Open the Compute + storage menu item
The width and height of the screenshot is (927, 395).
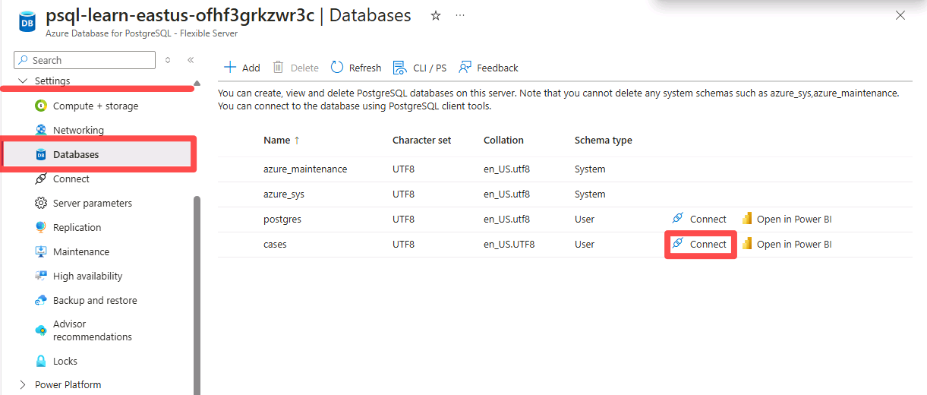pos(96,106)
